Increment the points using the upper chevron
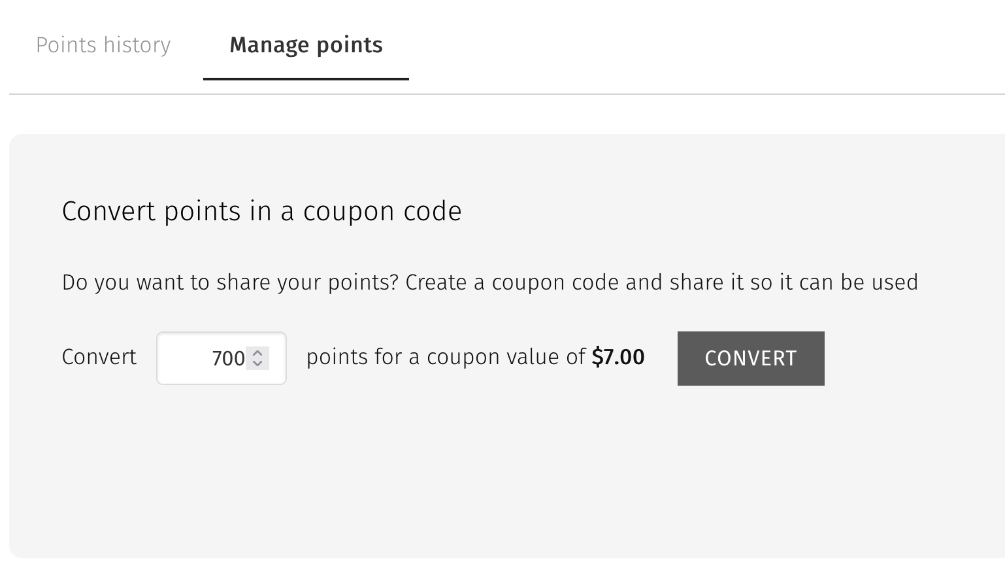This screenshot has width=1005, height=587. coord(258,353)
